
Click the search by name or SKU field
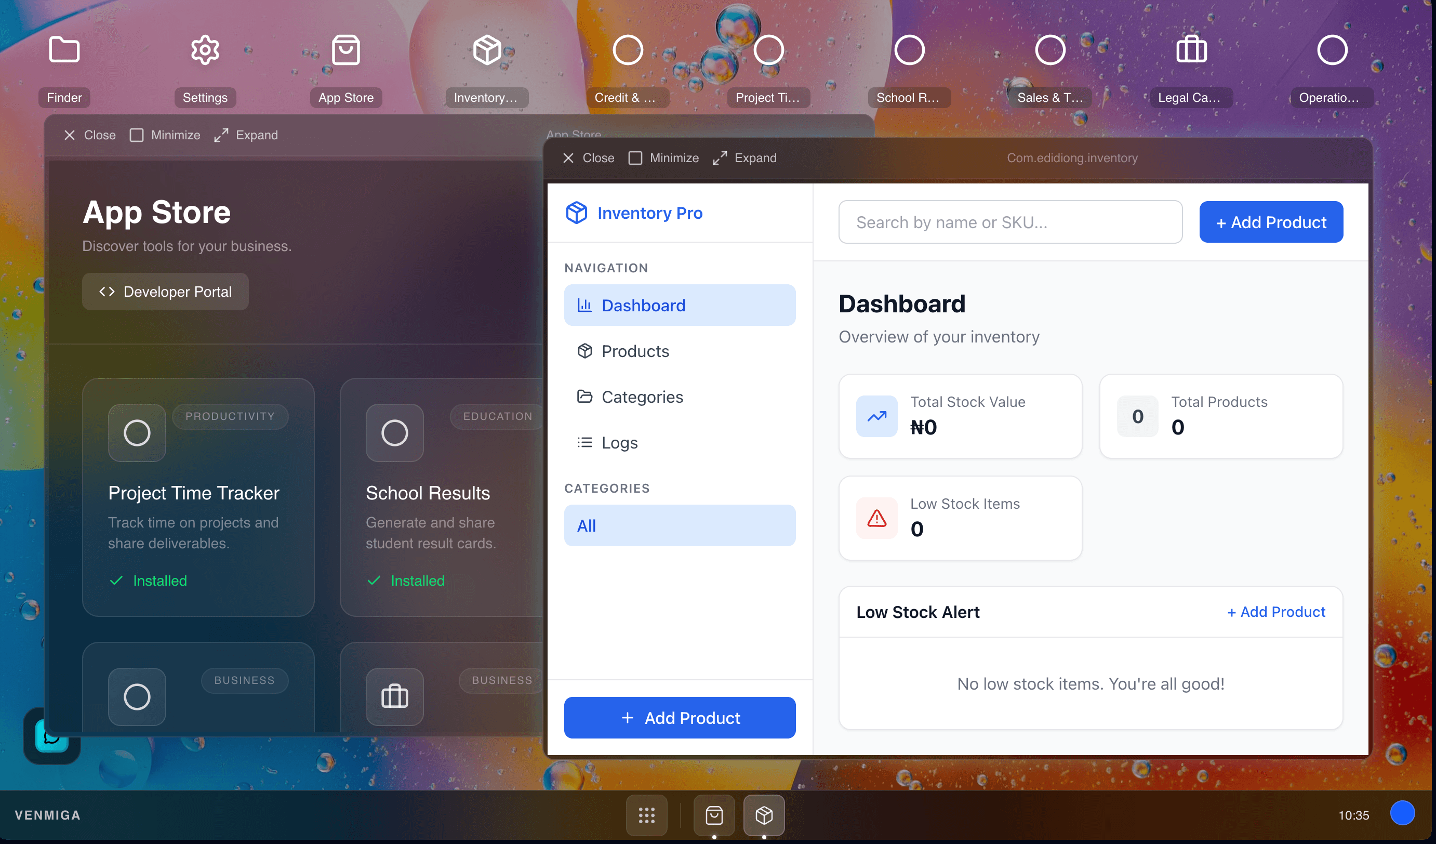1010,222
